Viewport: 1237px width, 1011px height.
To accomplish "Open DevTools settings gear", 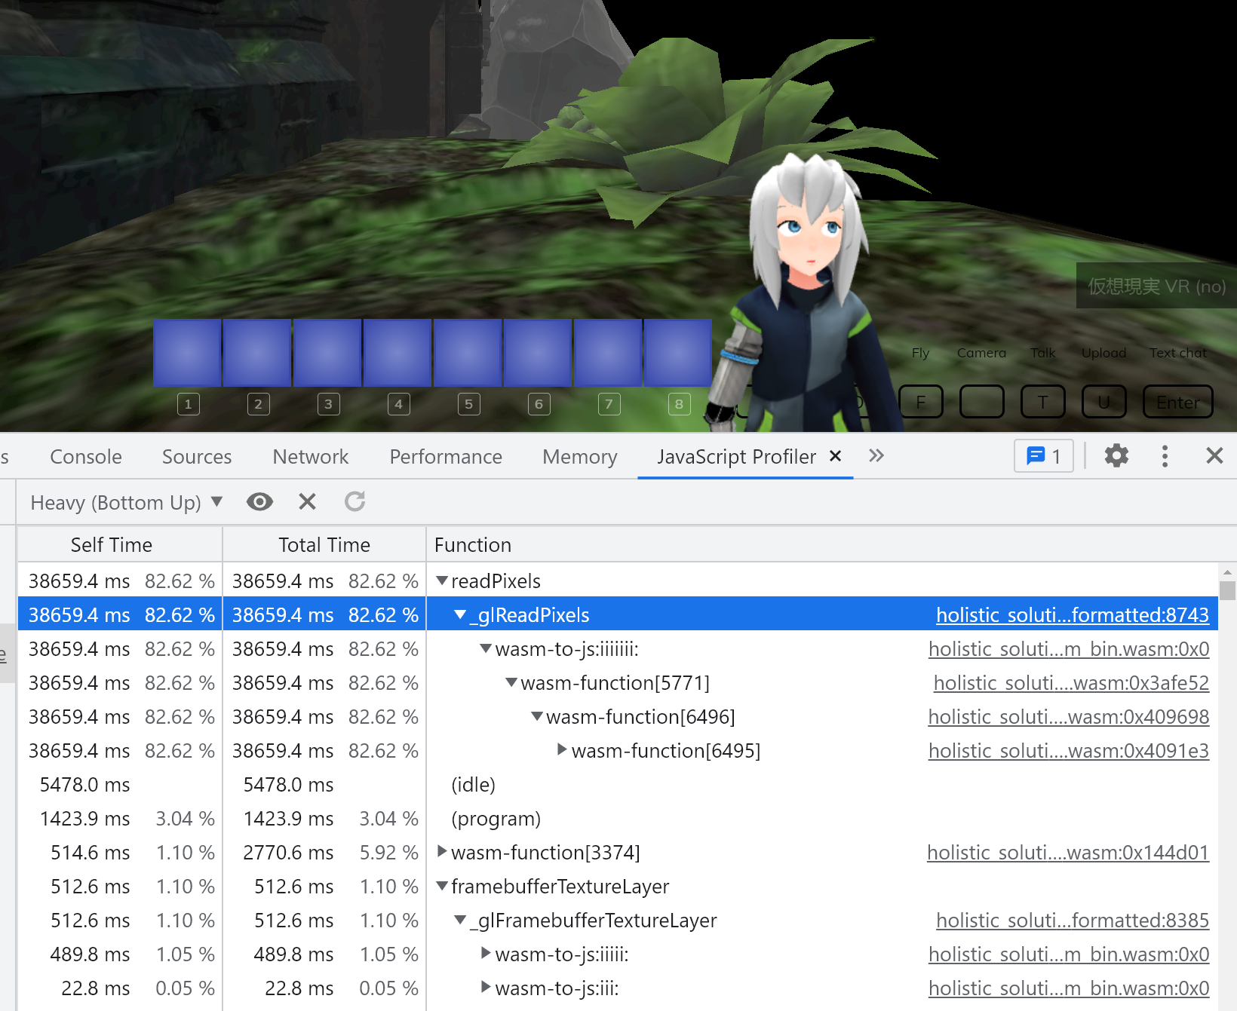I will tap(1116, 456).
